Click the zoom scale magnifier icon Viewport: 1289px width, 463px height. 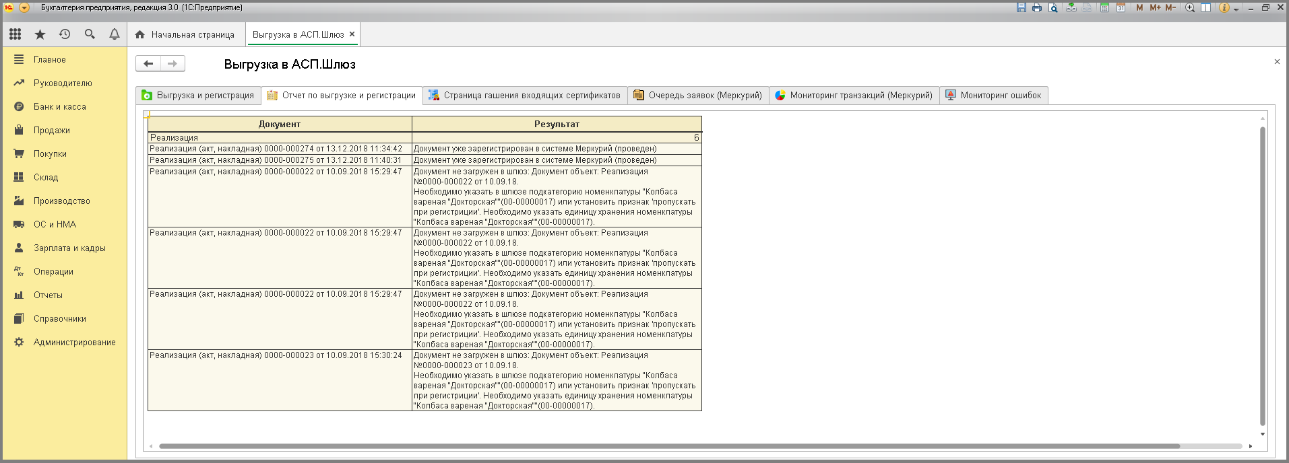[x=1190, y=7]
